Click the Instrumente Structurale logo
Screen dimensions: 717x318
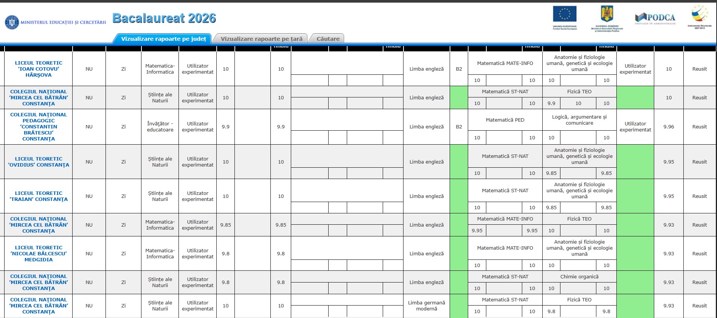point(700,17)
